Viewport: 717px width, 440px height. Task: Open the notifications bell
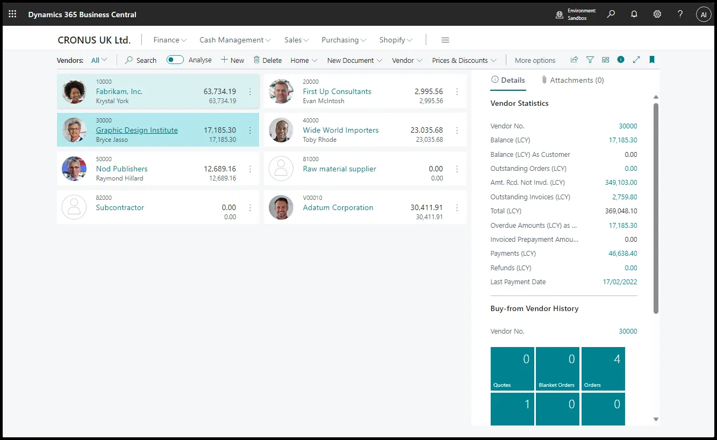(x=634, y=15)
